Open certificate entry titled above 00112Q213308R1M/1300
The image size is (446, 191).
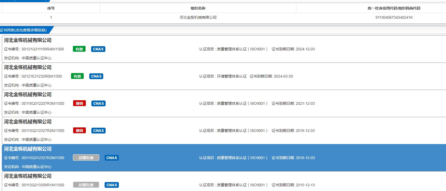28,176
